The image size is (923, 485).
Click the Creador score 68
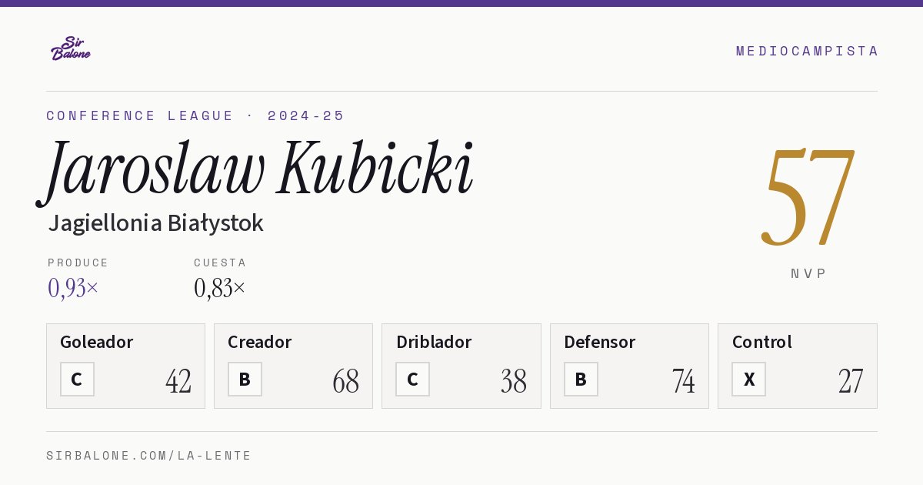[346, 381]
